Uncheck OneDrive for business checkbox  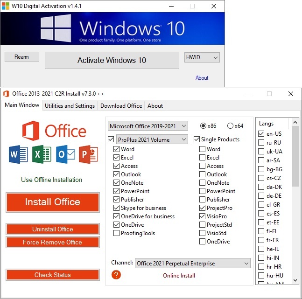tap(116, 216)
